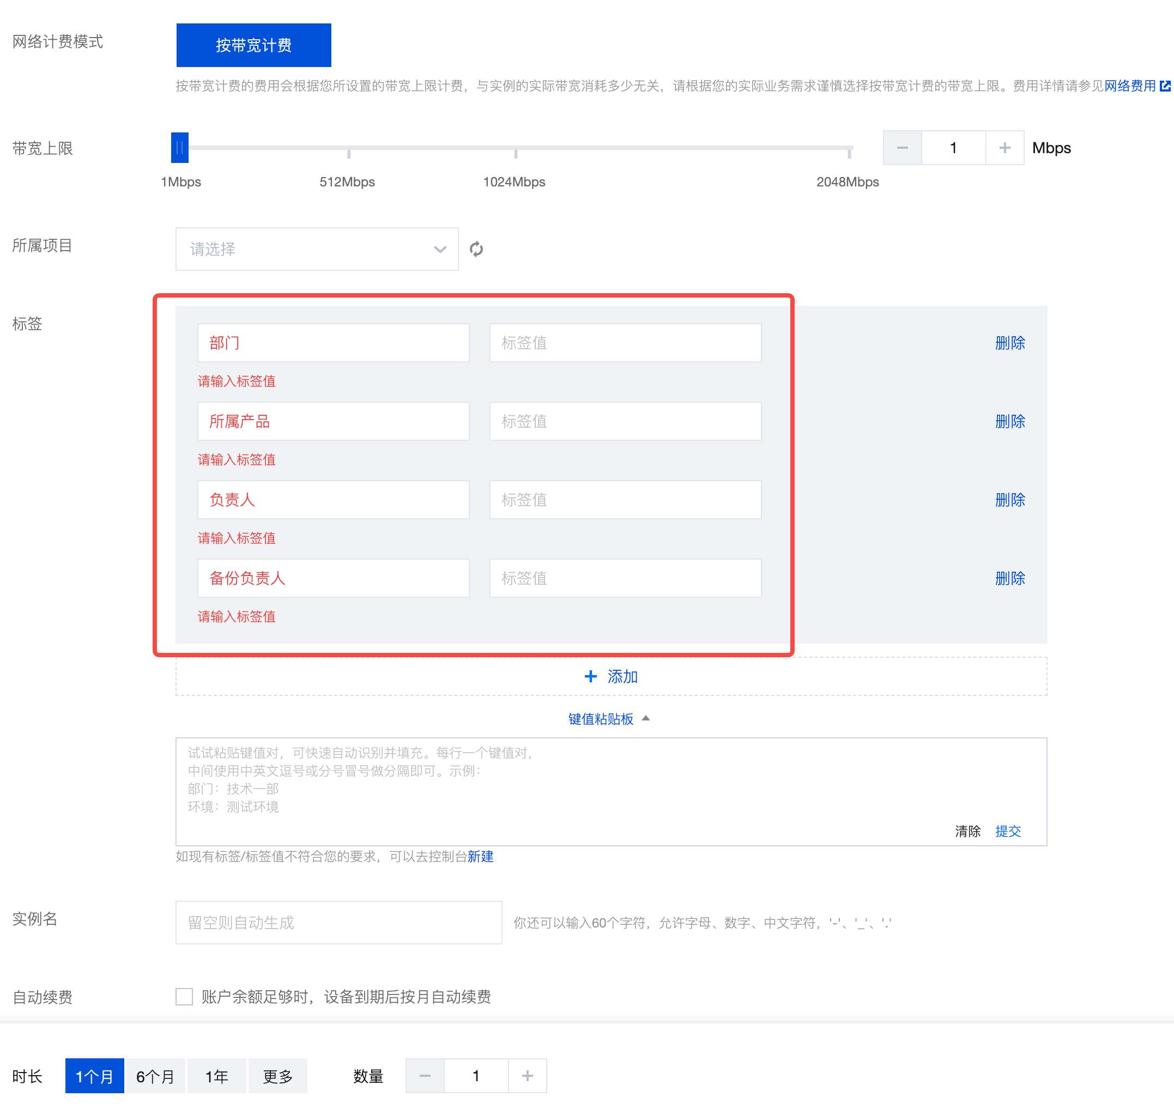Enable the 自动续费 checkbox
Screen dimensions: 1174x1115
point(184,997)
